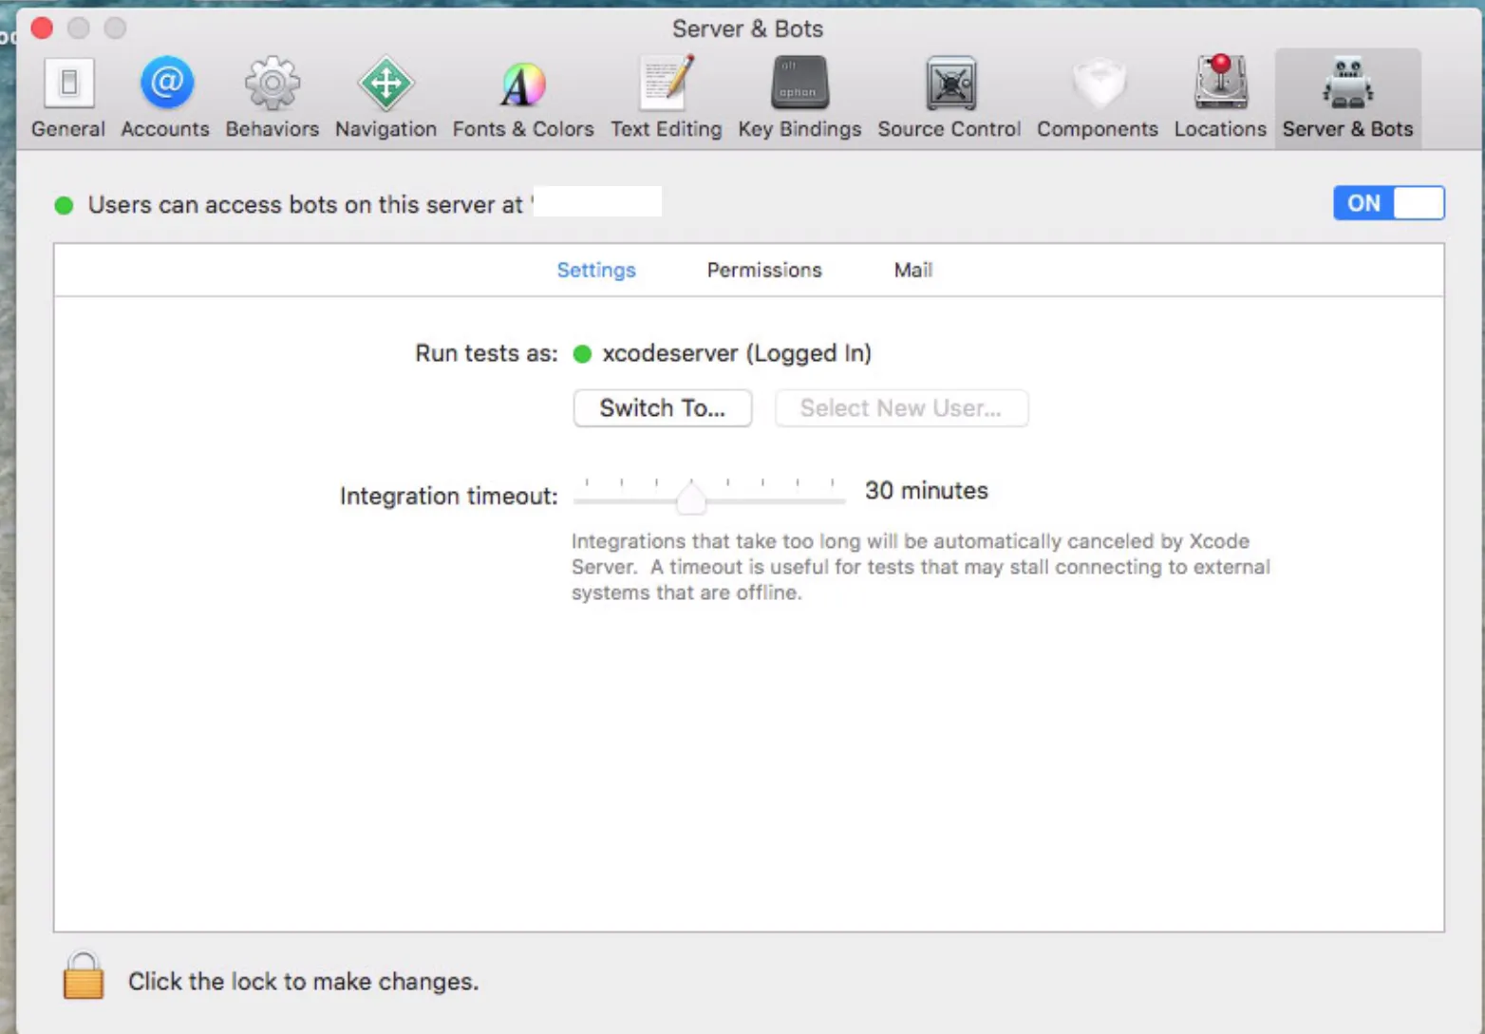Viewport: 1485px width, 1034px height.
Task: Open the Accounts preferences pane
Action: pyautogui.click(x=165, y=98)
